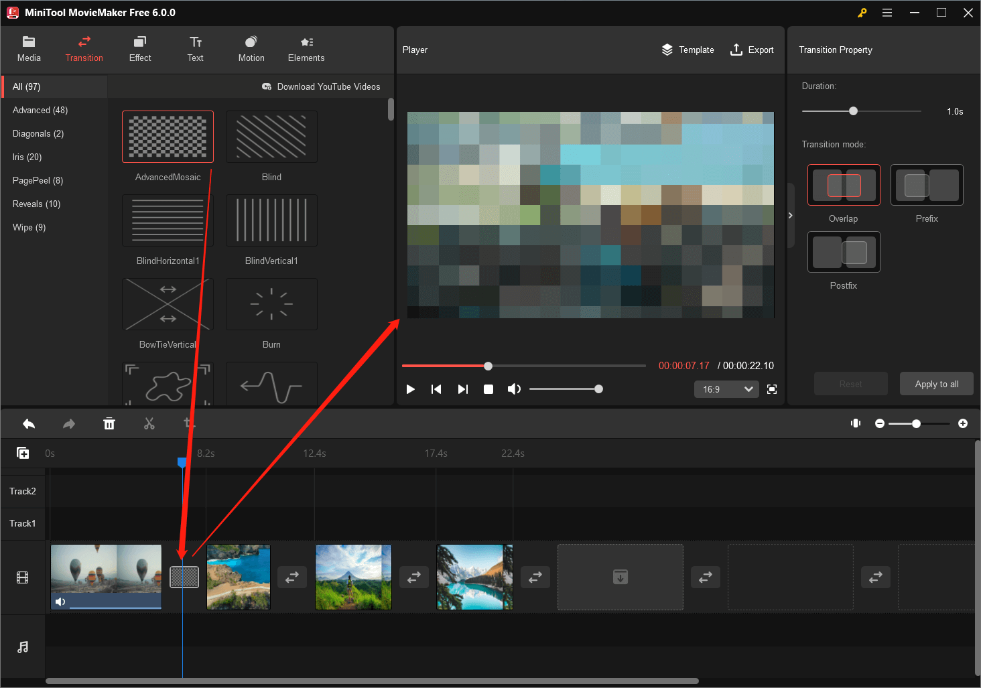Delete selected clip using trash icon
Viewport: 981px width, 688px height.
[x=109, y=423]
